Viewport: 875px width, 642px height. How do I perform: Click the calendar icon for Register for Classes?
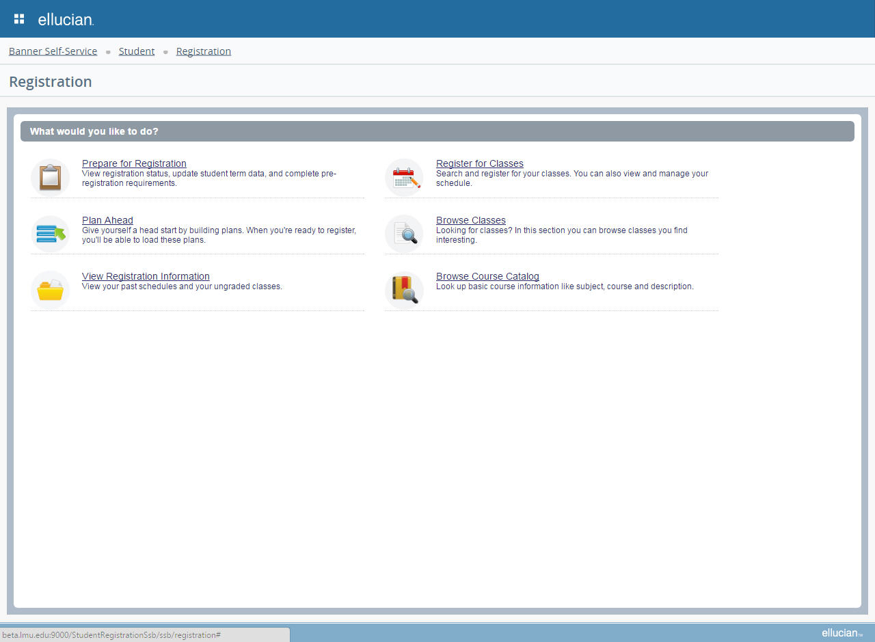[405, 178]
